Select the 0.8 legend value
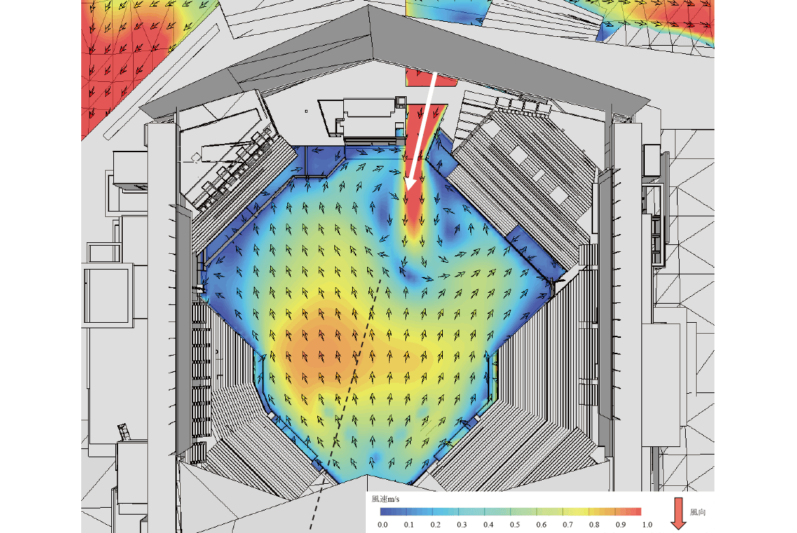The width and height of the screenshot is (797, 533). click(x=594, y=525)
